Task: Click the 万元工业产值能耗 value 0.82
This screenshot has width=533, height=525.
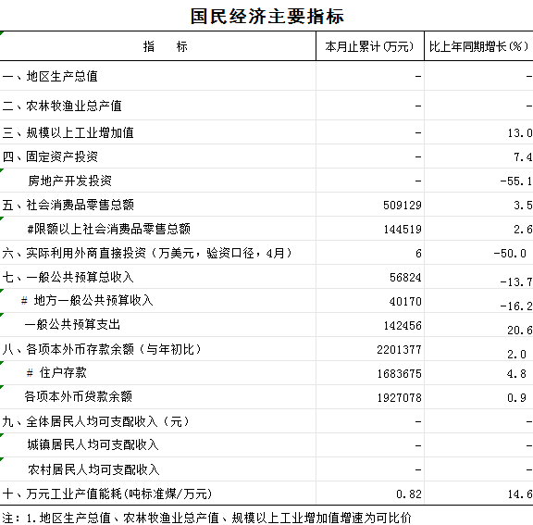Action: click(409, 494)
